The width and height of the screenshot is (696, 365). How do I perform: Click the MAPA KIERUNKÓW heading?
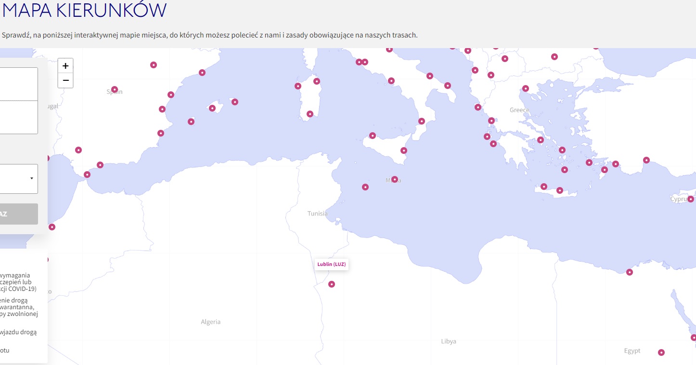point(85,10)
